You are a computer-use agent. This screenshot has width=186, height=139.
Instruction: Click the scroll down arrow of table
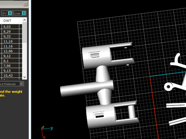click(24, 77)
